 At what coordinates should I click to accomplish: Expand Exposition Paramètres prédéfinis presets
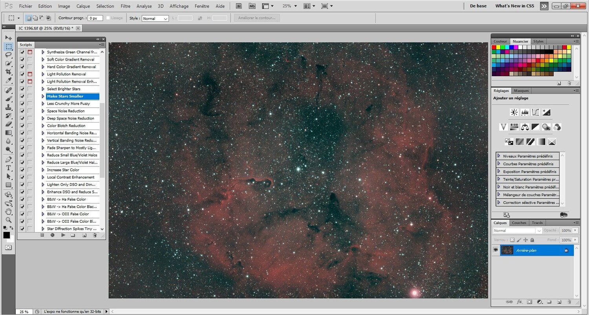[499, 172]
